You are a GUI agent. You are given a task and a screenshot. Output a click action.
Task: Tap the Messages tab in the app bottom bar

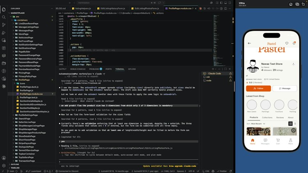tap(265, 141)
